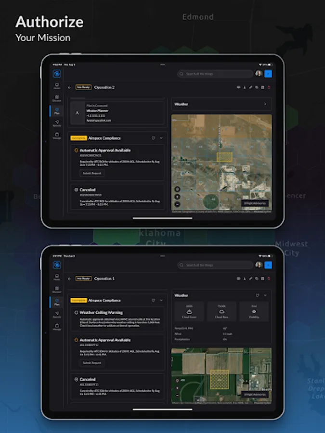Select Plan in Operation 1 sidebar
The width and height of the screenshot is (325, 433).
coord(57,302)
